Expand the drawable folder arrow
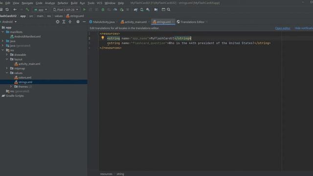This screenshot has width=313, height=176. pos(7,55)
